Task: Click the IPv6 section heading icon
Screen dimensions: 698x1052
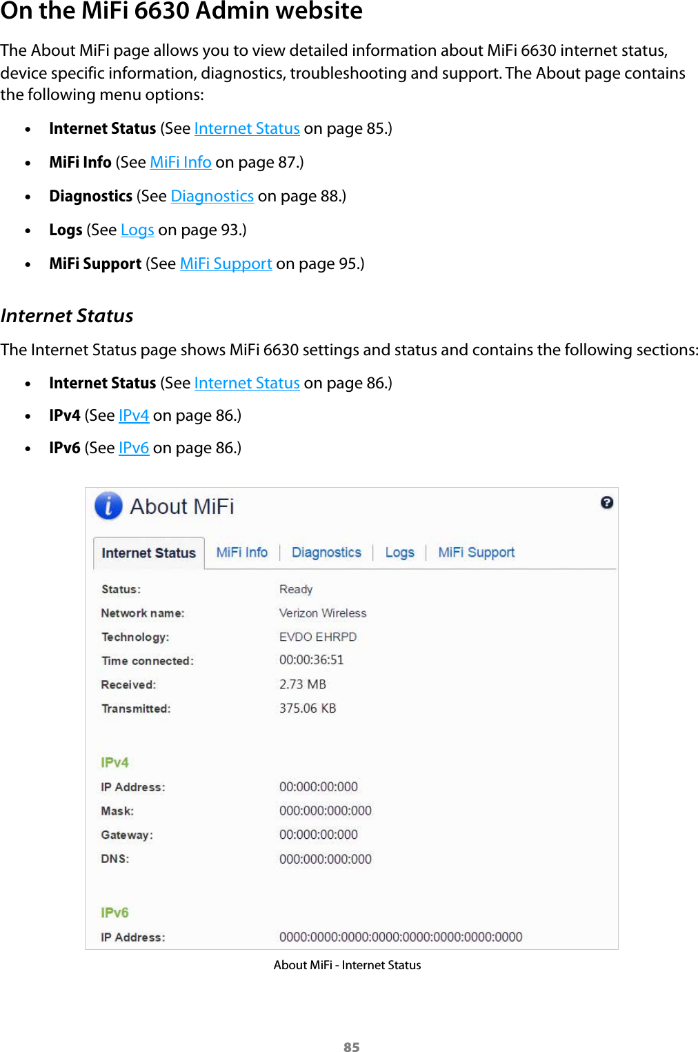Action: [114, 912]
